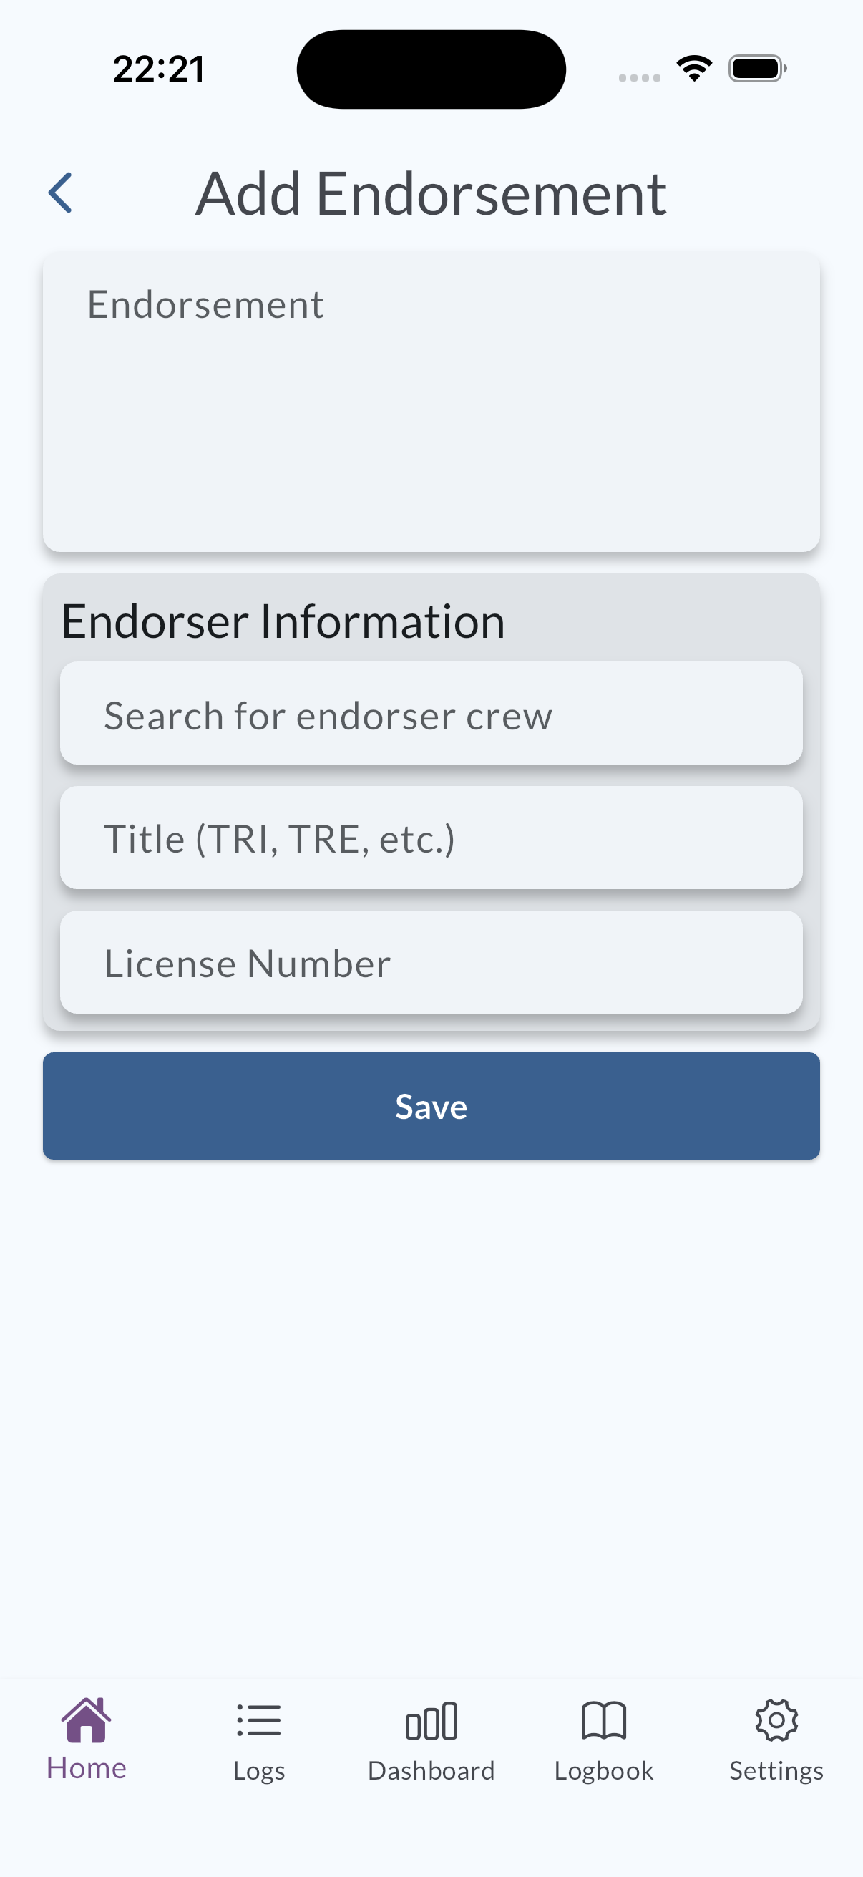Open Logs via the list icon
The width and height of the screenshot is (863, 1877).
tap(258, 1721)
